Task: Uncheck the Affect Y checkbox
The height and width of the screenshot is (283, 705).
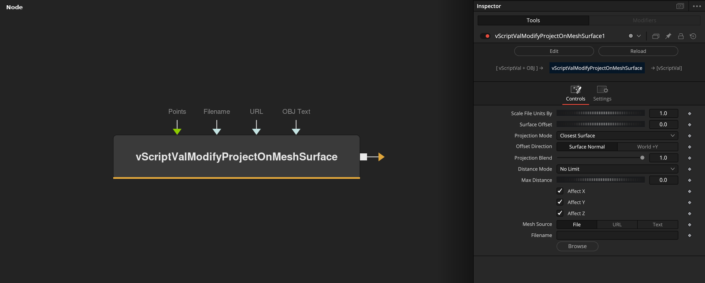Action: coord(560,202)
